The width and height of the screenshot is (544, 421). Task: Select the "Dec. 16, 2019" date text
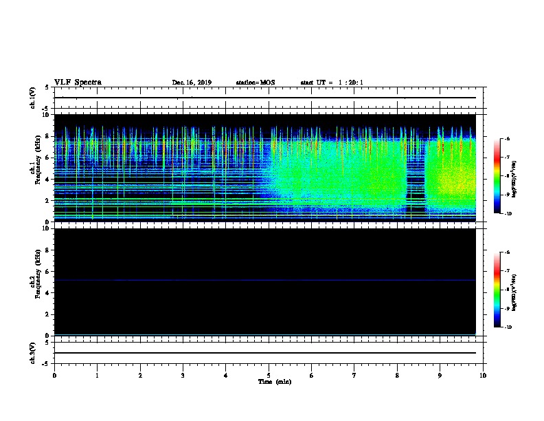tap(192, 83)
